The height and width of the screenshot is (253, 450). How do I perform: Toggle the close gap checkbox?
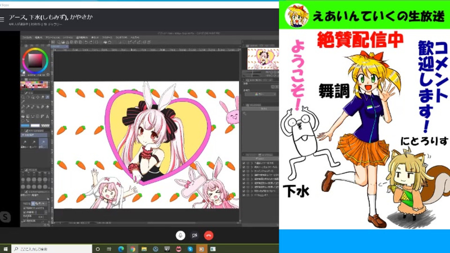tap(24, 212)
